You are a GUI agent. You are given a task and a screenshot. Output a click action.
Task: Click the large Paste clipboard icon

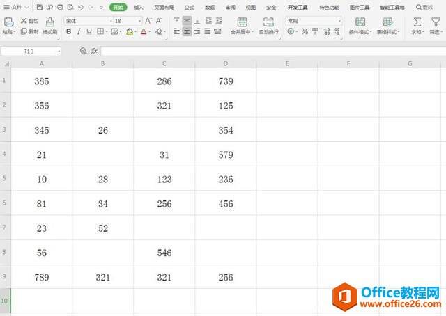(x=9, y=22)
